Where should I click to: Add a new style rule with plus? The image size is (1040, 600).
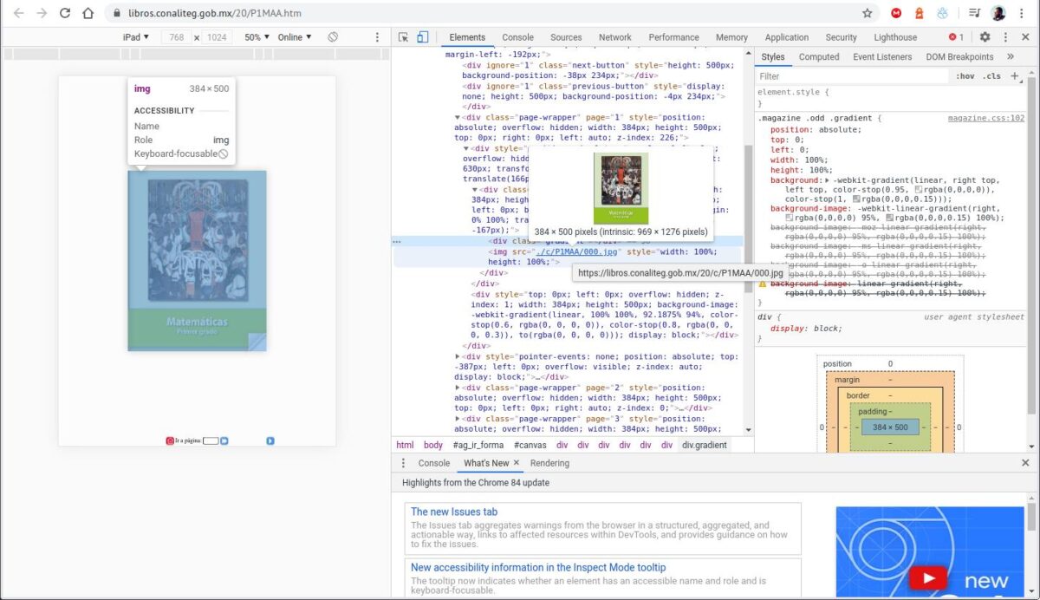click(x=1015, y=76)
